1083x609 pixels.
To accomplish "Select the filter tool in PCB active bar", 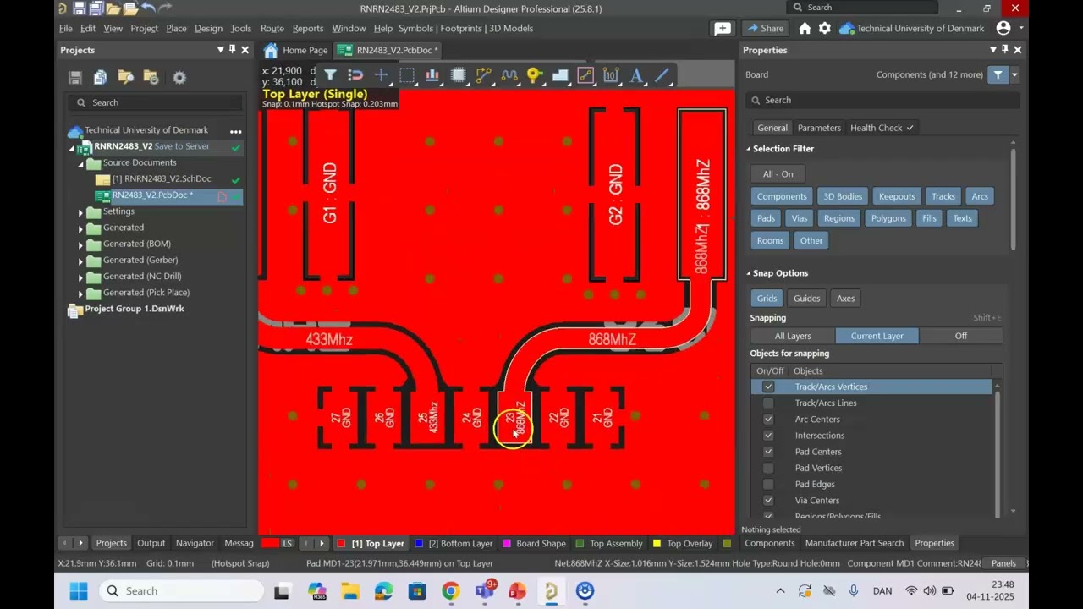I will 331,75.
